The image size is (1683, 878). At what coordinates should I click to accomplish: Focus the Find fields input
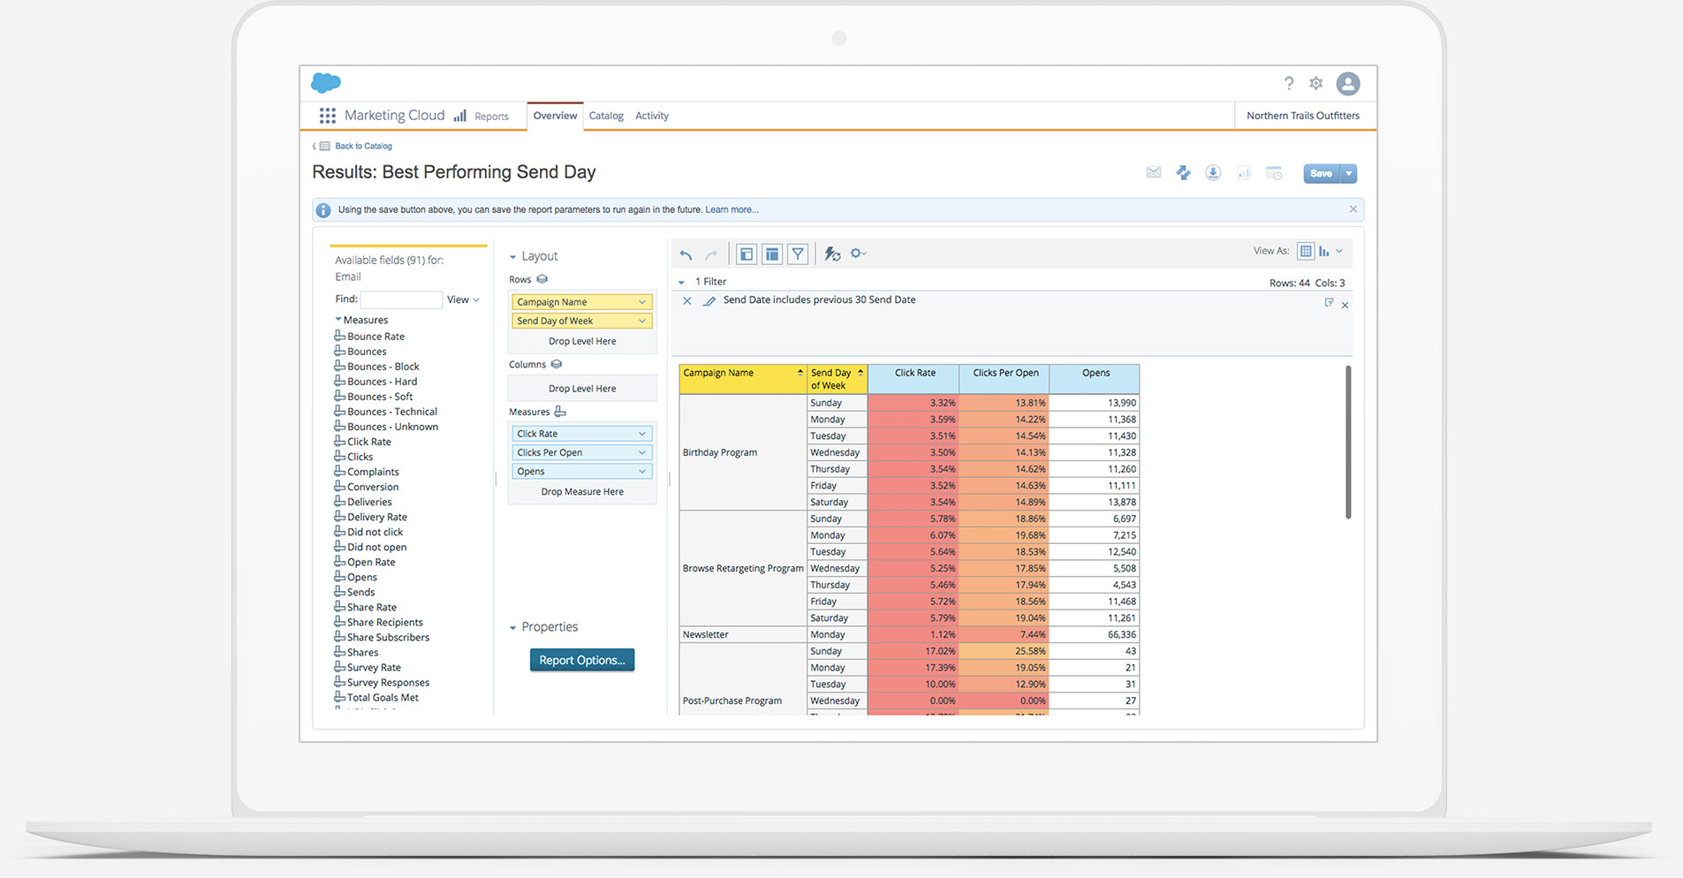coord(401,300)
